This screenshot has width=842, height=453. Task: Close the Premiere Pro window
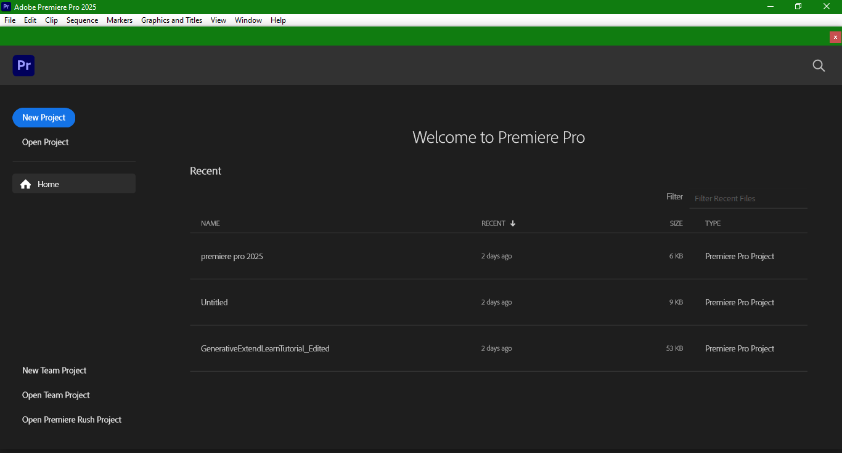pyautogui.click(x=827, y=7)
